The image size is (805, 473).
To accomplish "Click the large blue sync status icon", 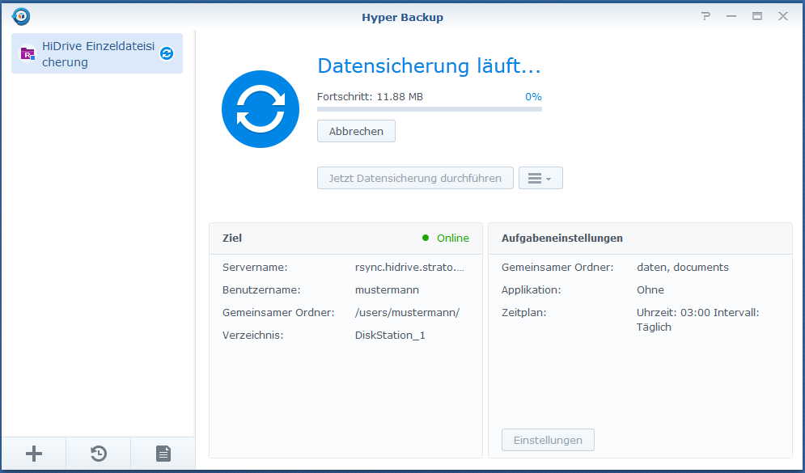I will tap(261, 109).
